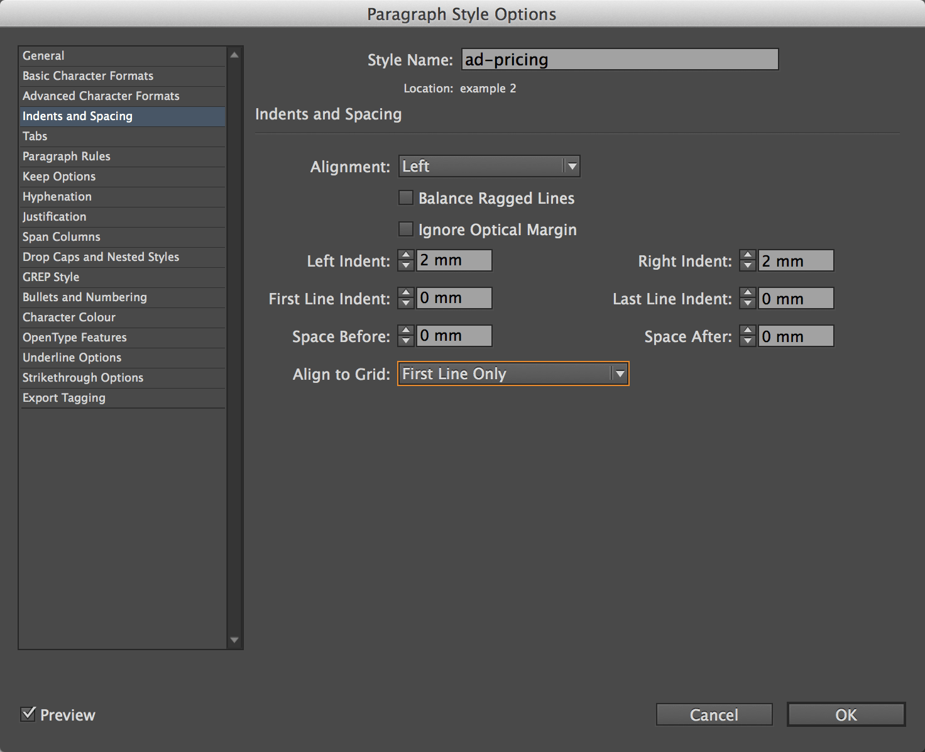Screen dimensions: 925x752
Task: Open Advanced Character Formats section
Action: pyautogui.click(x=123, y=96)
